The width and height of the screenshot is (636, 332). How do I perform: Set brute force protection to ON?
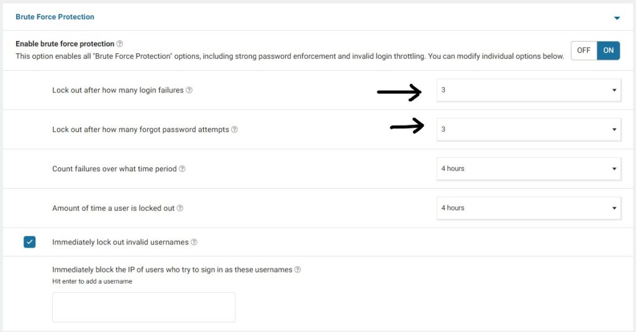[x=609, y=50]
